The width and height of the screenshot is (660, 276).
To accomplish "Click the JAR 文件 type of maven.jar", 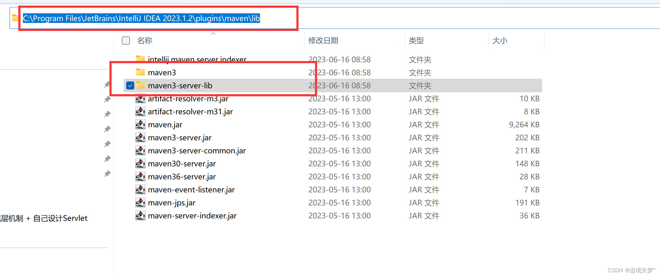I will [424, 125].
